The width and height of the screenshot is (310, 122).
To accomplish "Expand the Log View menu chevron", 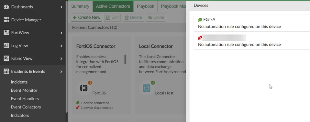I will (x=61, y=46).
